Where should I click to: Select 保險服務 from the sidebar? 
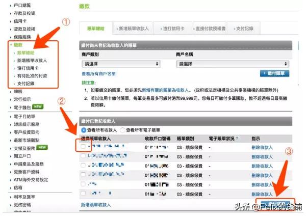tap(22, 37)
